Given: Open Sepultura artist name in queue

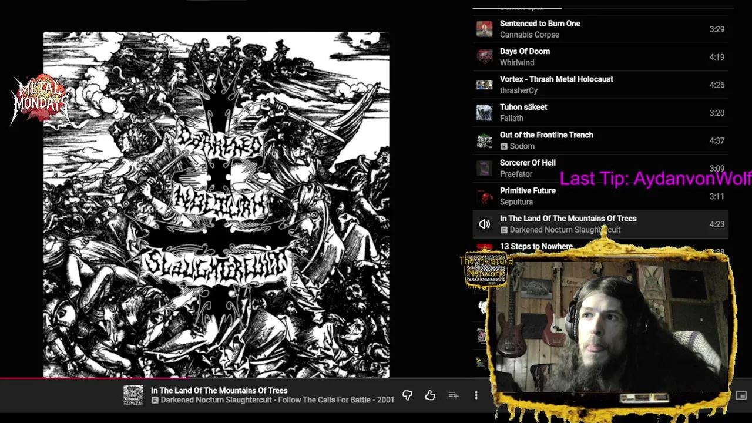Looking at the screenshot, I should pyautogui.click(x=516, y=202).
